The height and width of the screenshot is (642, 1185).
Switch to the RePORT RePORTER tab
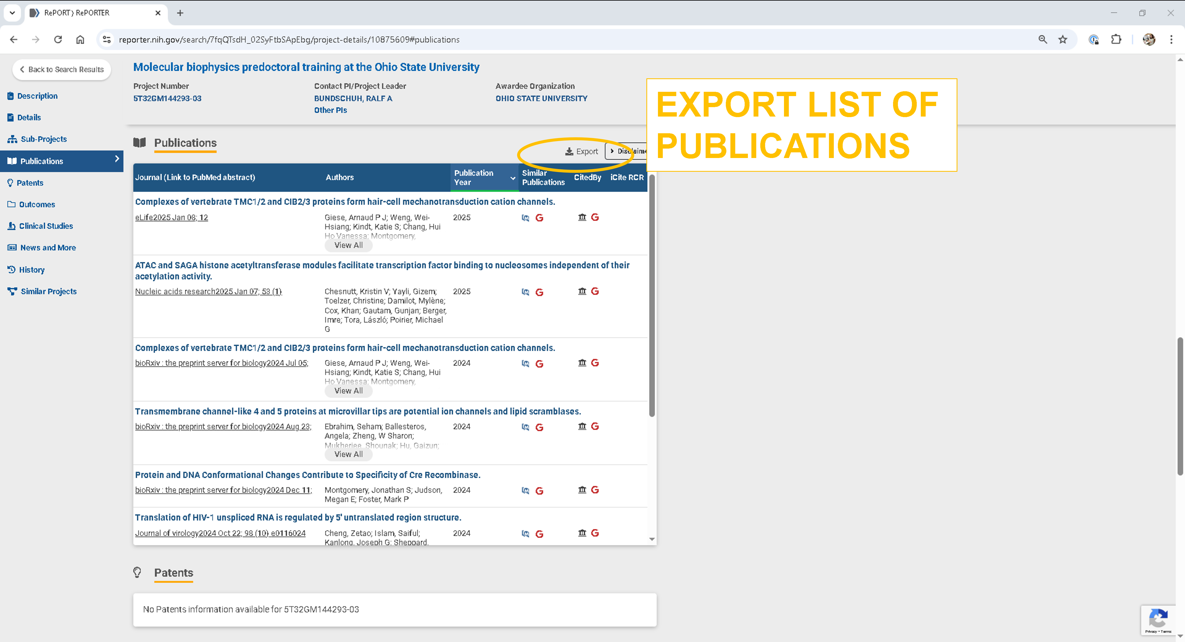click(x=76, y=13)
